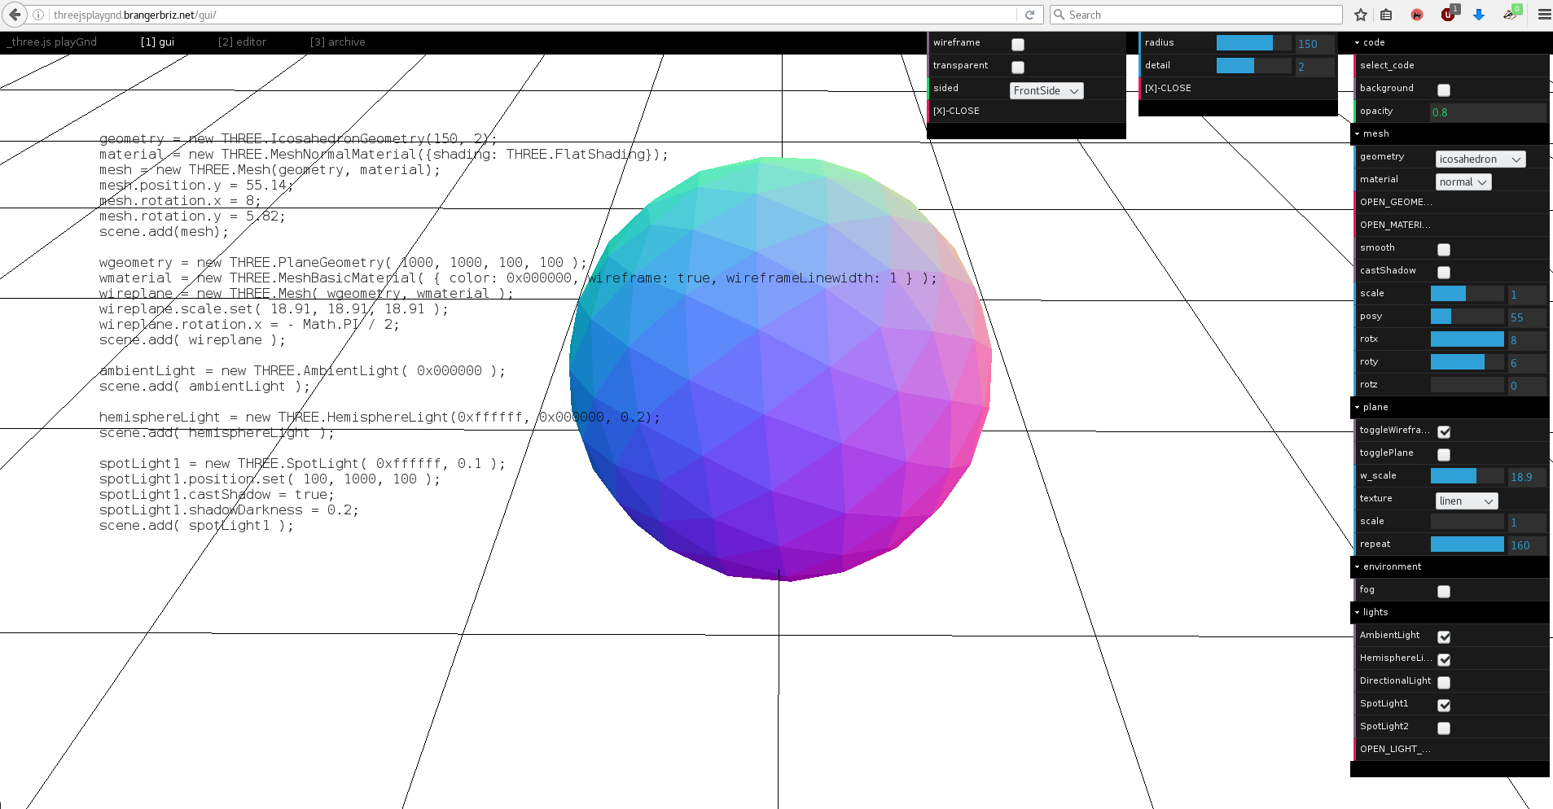Click the opacity value field
This screenshot has height=809, width=1553.
[1487, 112]
